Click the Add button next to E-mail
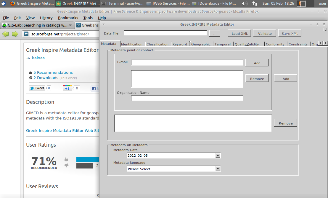Viewport: 328px width, 198px height. click(257, 63)
